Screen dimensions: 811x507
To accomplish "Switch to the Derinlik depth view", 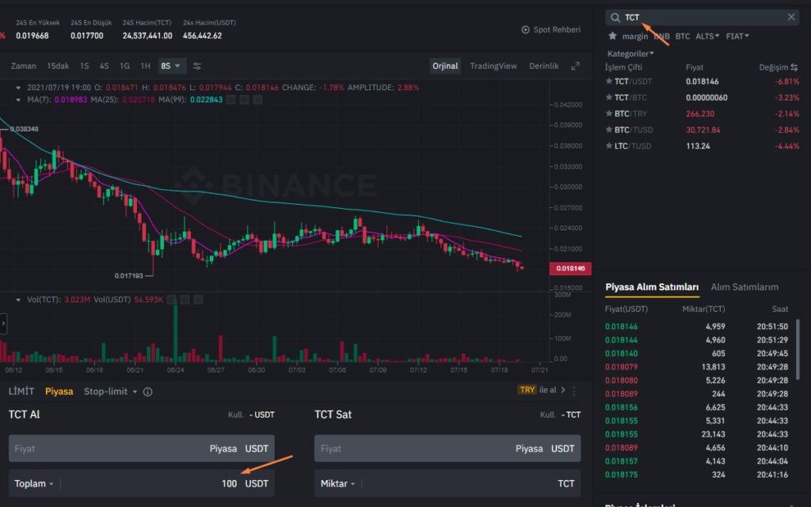I will point(543,66).
